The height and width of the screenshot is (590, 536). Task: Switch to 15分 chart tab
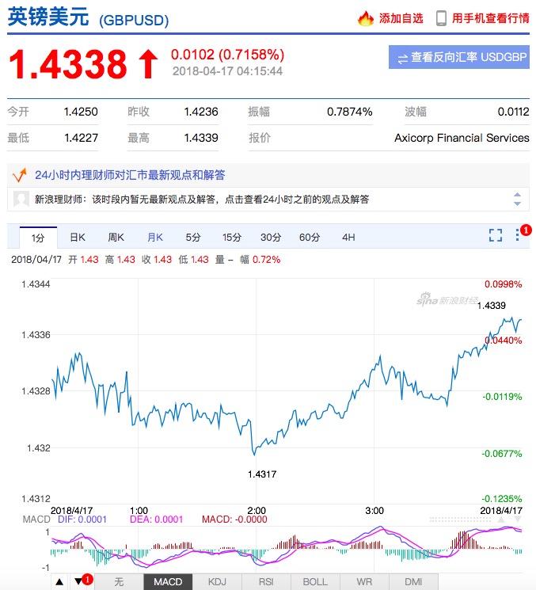[x=232, y=237]
